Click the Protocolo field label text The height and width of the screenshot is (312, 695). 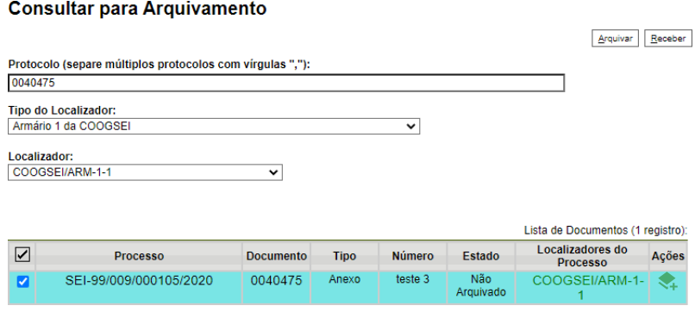[x=160, y=65]
